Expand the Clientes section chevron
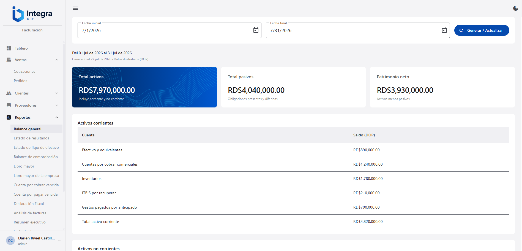522x251 pixels. click(57, 93)
